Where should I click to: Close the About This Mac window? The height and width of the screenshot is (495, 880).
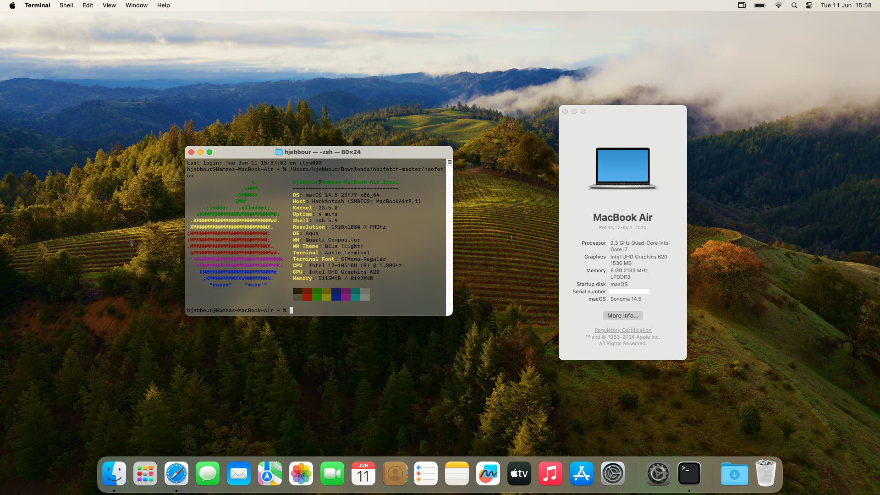(565, 111)
